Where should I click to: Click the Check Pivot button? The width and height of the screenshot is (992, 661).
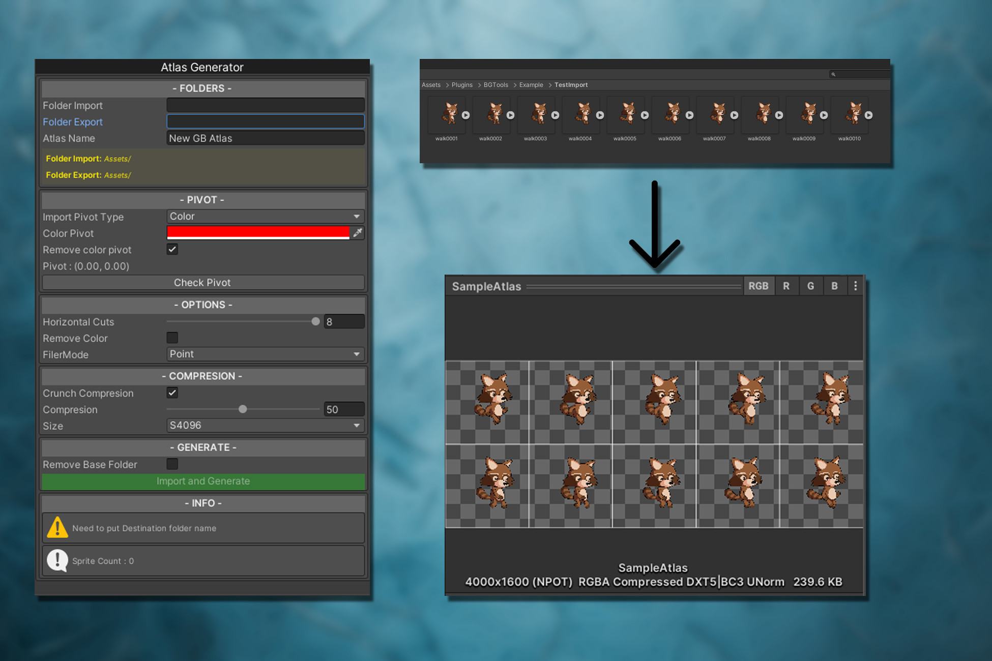click(x=202, y=282)
